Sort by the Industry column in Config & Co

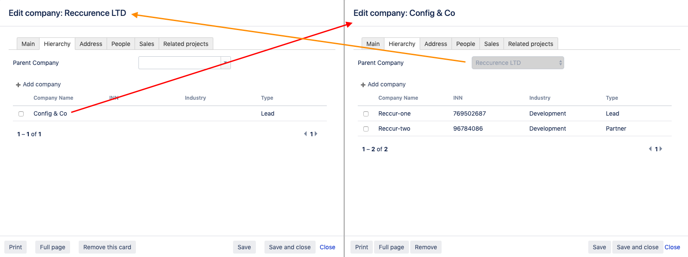pos(540,98)
